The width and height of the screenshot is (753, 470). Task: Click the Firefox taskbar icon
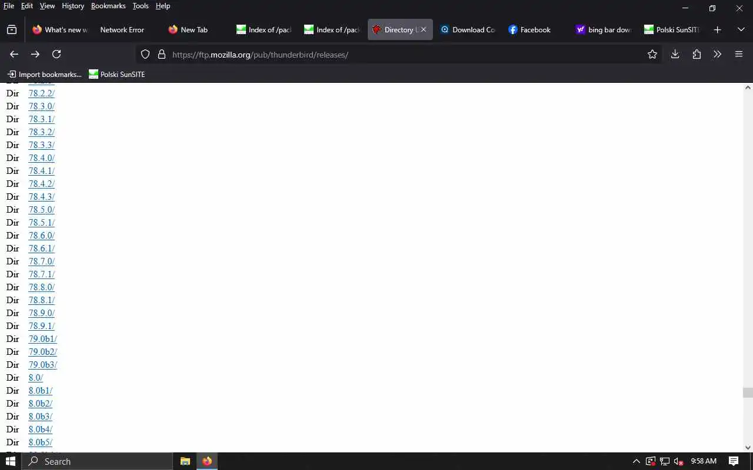207,461
